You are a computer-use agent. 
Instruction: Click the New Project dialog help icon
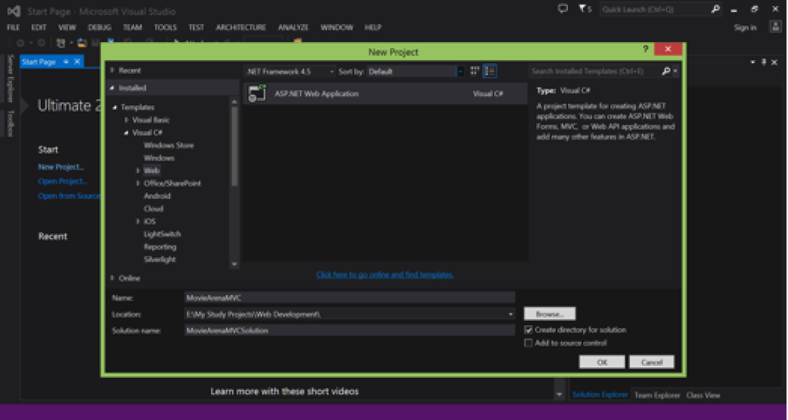[646, 49]
